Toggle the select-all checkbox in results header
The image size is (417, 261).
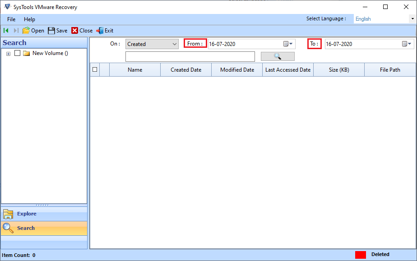click(96, 69)
